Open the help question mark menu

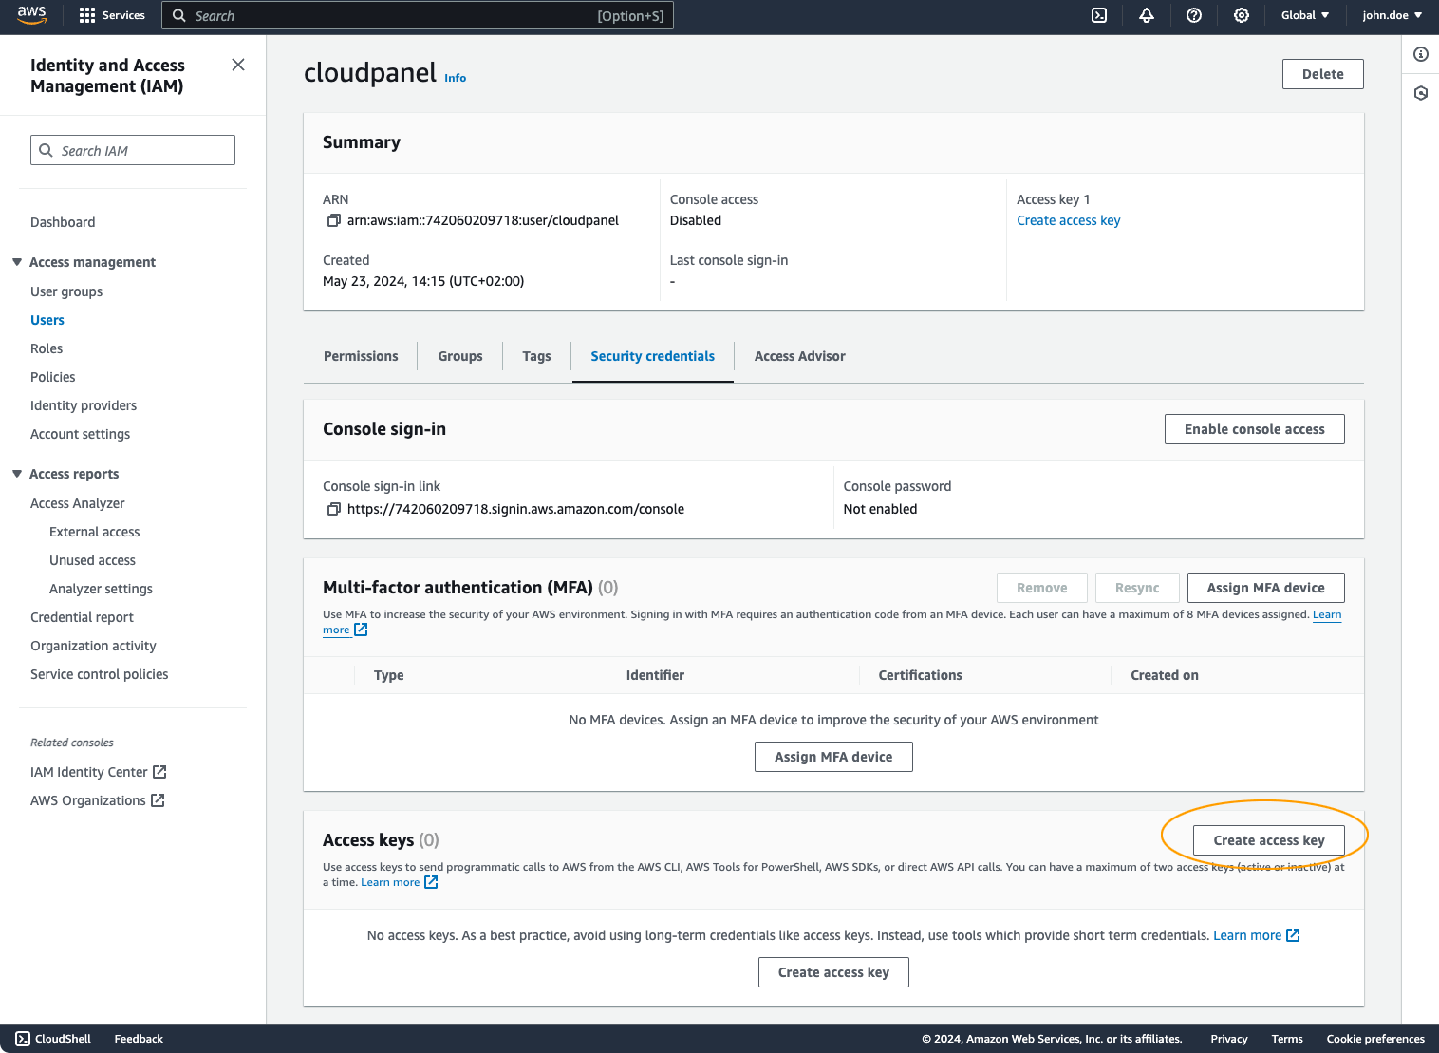coord(1194,15)
